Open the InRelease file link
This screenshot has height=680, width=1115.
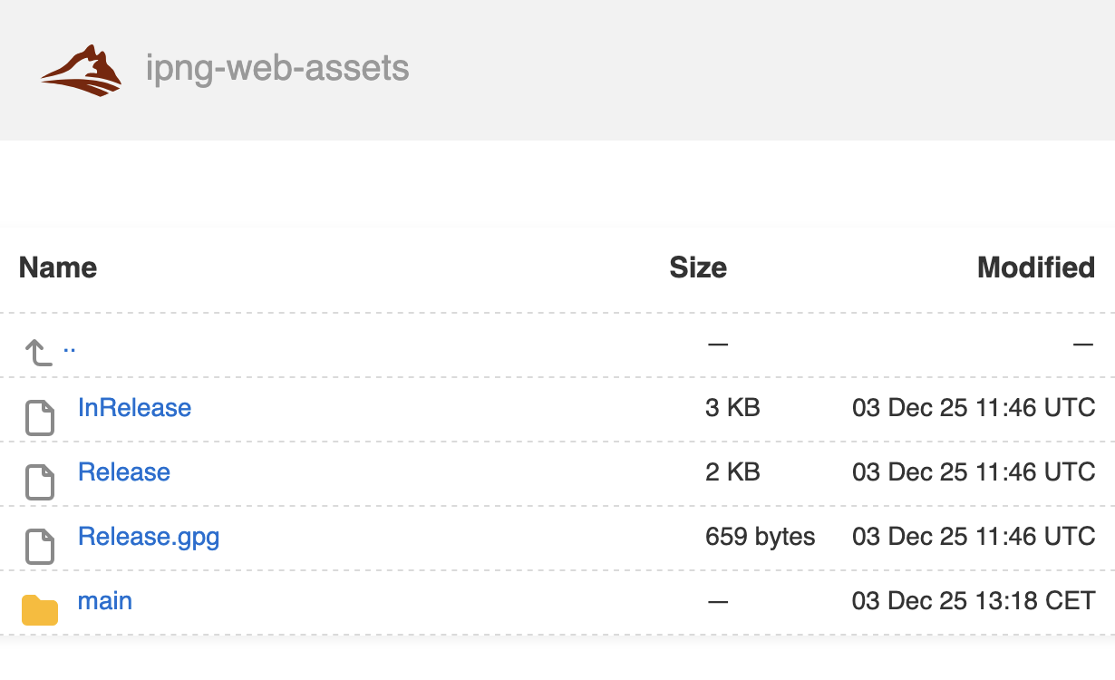click(x=135, y=408)
